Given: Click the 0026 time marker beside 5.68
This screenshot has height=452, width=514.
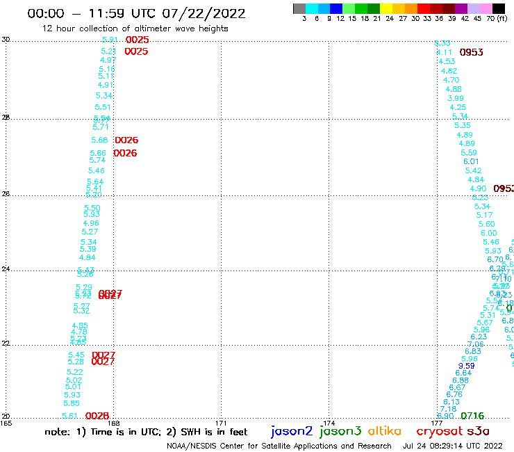Looking at the screenshot, I should pyautogui.click(x=126, y=140).
